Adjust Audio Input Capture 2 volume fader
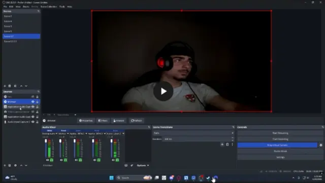The width and height of the screenshot is (325, 183). point(112,141)
